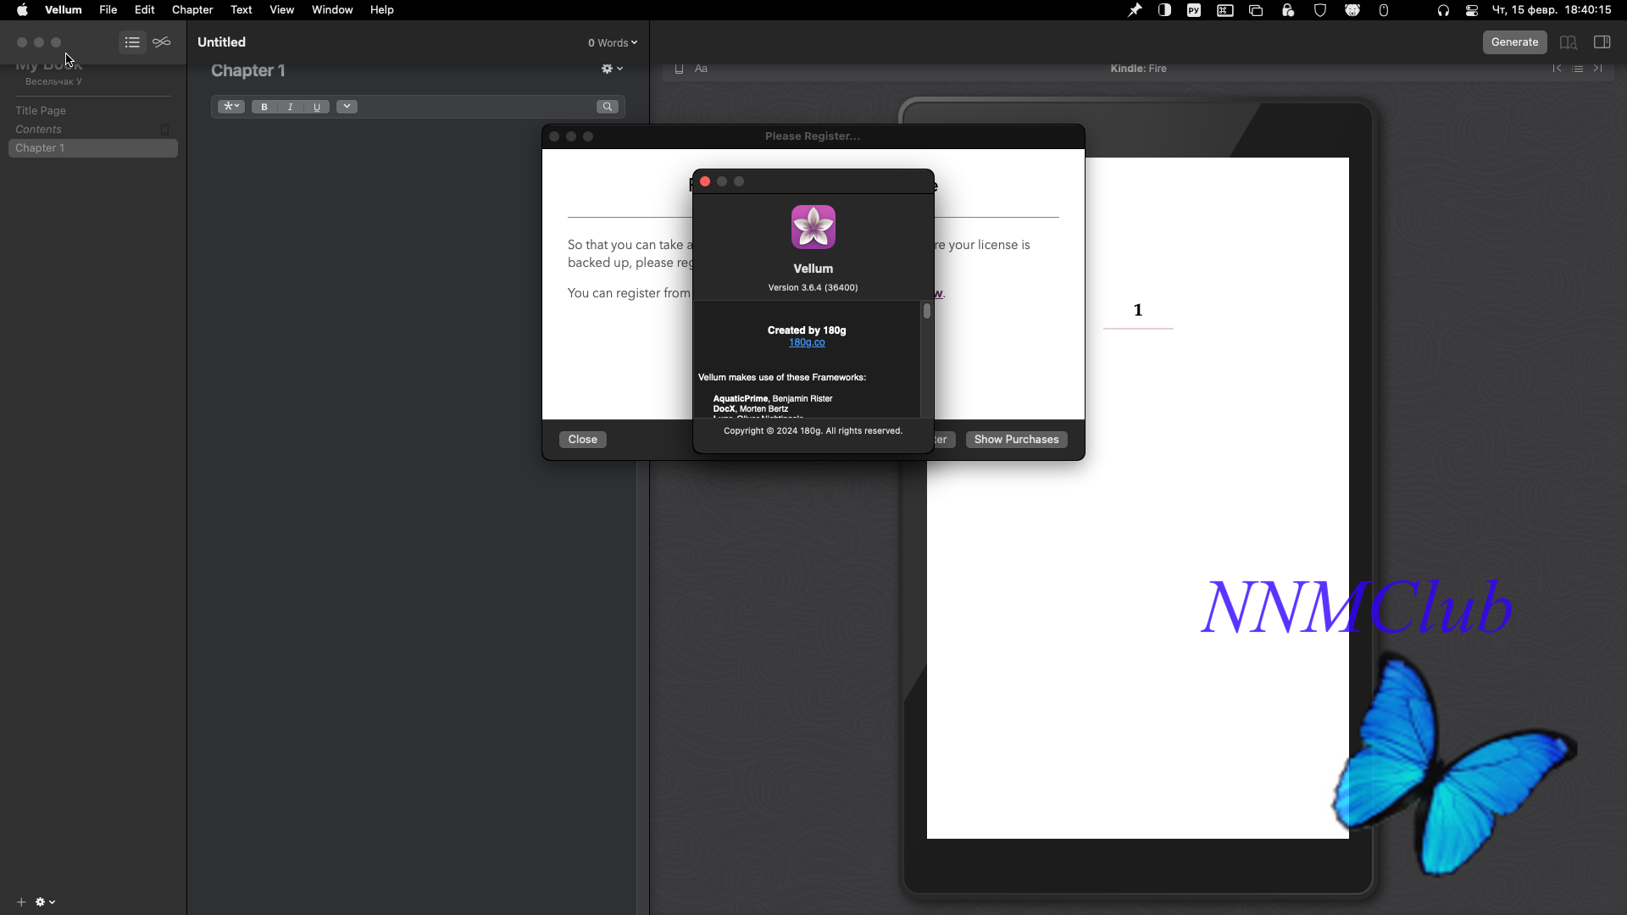Click the padlock menu bar icon

pos(1288,10)
